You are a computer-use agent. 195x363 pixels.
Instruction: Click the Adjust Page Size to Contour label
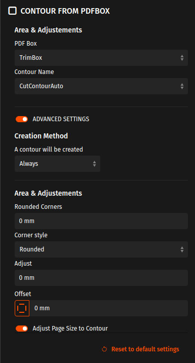[x=70, y=329]
